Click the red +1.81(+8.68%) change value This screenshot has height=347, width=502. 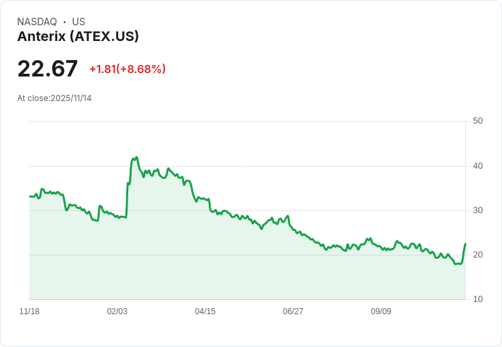128,69
